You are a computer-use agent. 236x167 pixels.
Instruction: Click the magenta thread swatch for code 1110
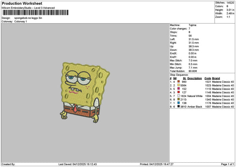(179, 89)
